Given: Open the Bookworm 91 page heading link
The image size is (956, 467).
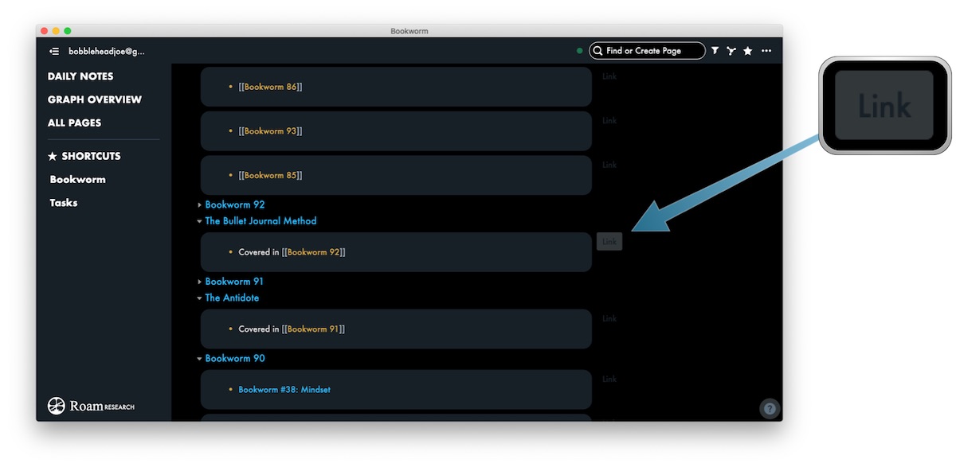Looking at the screenshot, I should (234, 282).
